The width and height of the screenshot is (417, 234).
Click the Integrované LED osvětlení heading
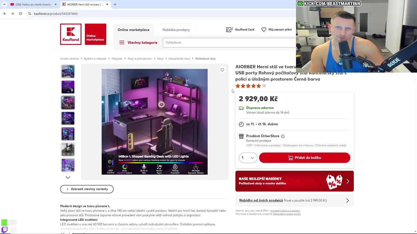click(x=79, y=220)
